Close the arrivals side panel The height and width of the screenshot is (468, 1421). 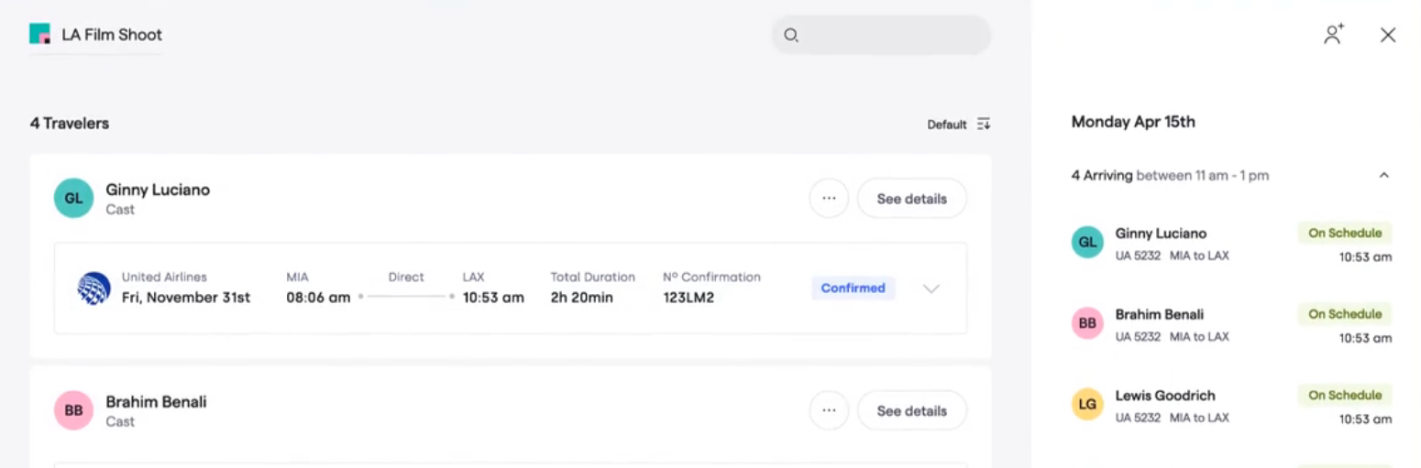point(1388,35)
